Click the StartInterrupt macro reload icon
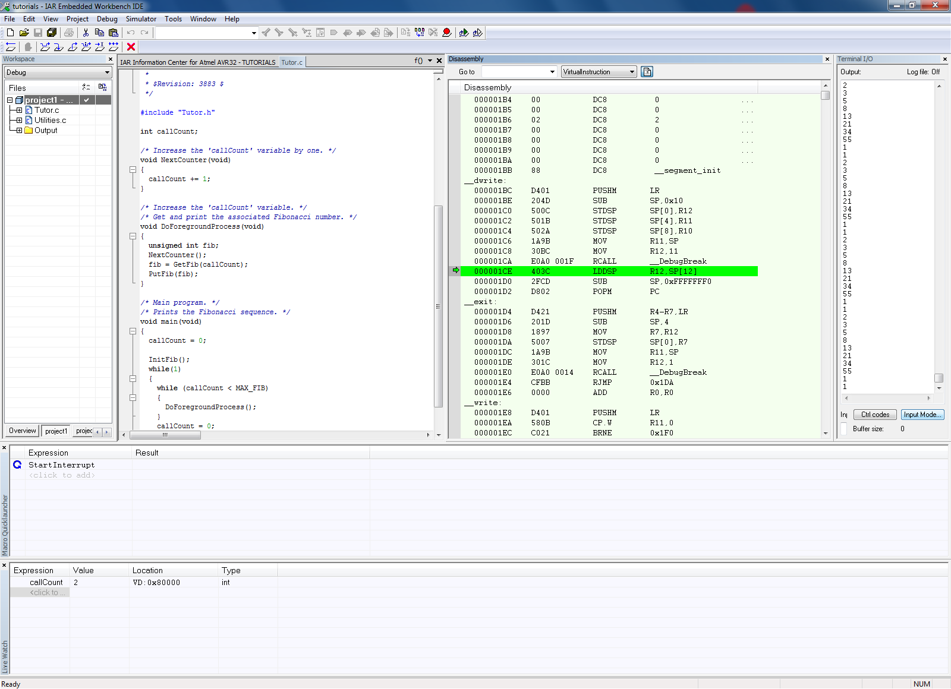951x689 pixels. coord(17,465)
